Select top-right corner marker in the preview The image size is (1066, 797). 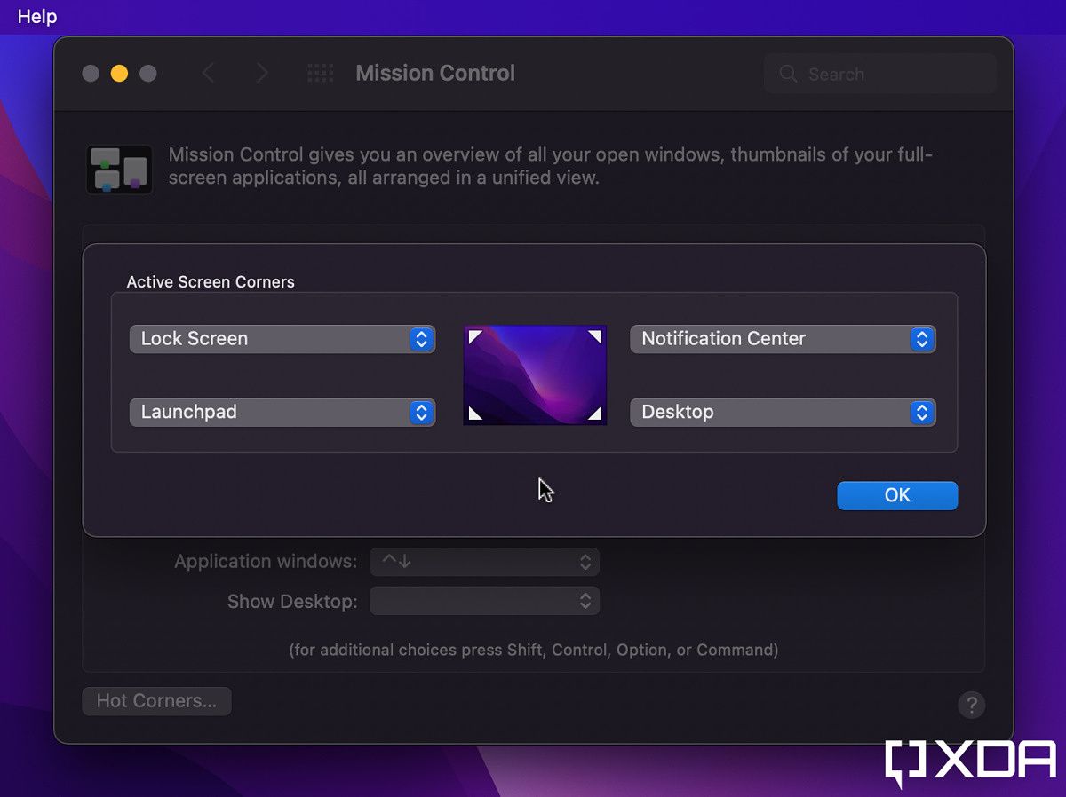tap(595, 336)
